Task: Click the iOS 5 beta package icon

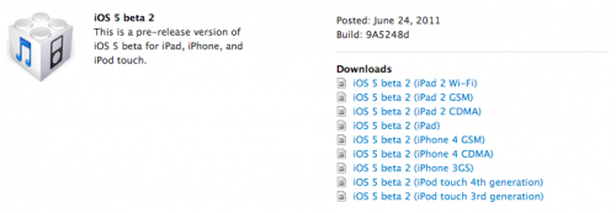Action: (x=41, y=47)
